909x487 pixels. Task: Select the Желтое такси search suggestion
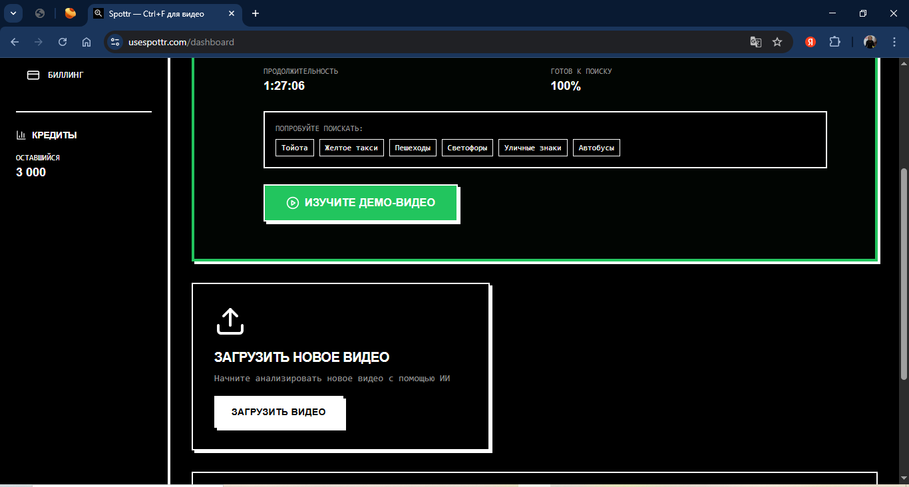point(351,148)
